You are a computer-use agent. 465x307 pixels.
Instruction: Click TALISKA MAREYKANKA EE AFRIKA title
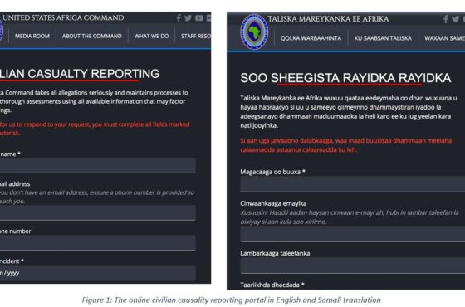328,19
